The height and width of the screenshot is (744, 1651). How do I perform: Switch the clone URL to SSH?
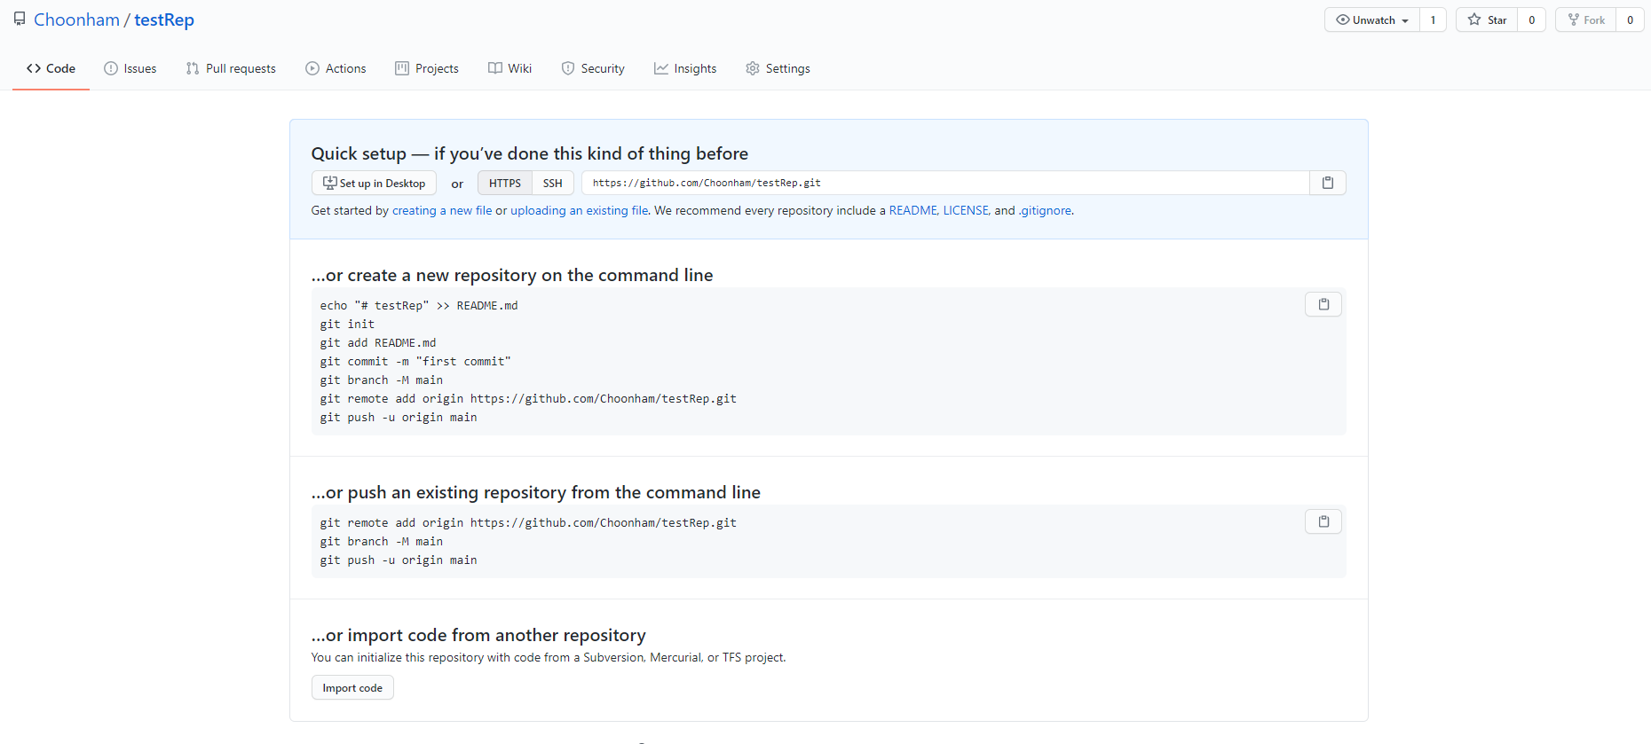point(553,183)
